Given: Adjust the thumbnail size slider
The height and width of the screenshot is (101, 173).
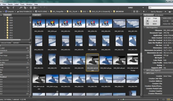Looking at the screenshot, I should [123, 99].
